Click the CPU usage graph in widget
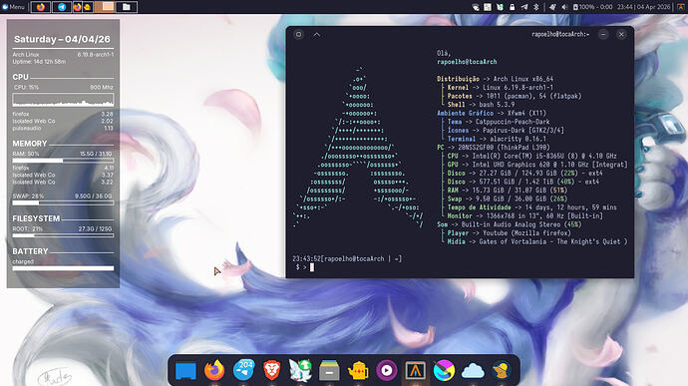The width and height of the screenshot is (688, 386). (63, 100)
